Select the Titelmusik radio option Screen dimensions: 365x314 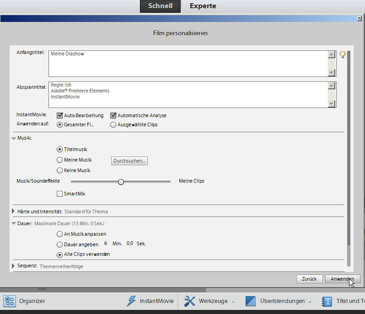[59, 149]
